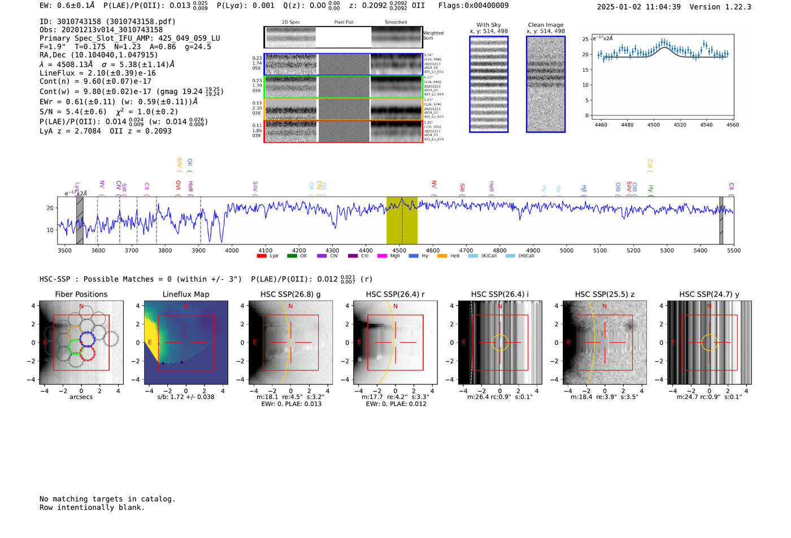Open the HSC SSP(24.7) y cutout
The image size is (791, 538).
710,343
